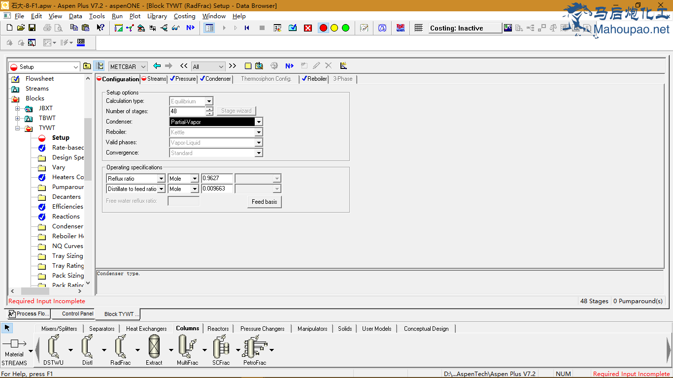Click the Go up one level folder icon
This screenshot has width=673, height=378.
click(x=87, y=66)
